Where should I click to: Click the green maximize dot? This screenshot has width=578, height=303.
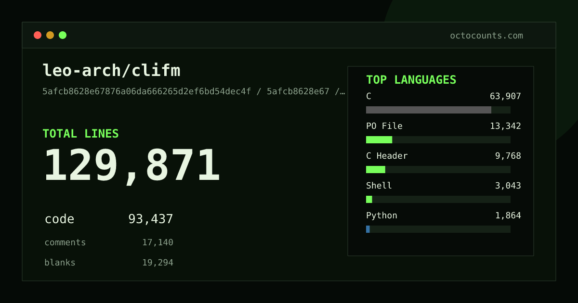tap(63, 35)
